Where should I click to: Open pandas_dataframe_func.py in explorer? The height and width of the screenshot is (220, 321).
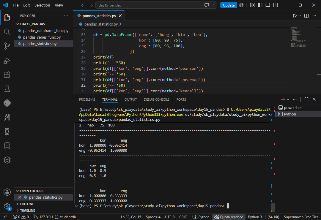pos(46,31)
